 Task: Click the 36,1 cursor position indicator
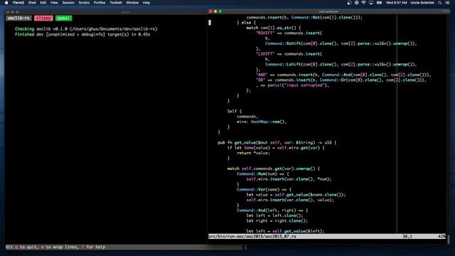click(407, 237)
